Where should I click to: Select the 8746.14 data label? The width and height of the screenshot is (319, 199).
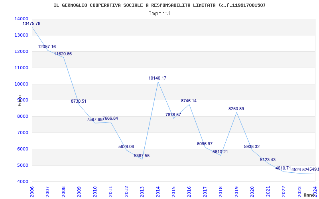pos(189,101)
